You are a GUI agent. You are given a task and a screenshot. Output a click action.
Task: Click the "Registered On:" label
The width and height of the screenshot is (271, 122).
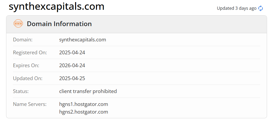pos(30,53)
